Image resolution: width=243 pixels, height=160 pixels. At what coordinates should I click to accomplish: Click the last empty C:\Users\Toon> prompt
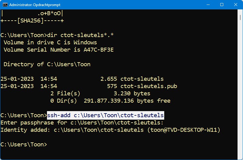click(x=24, y=145)
